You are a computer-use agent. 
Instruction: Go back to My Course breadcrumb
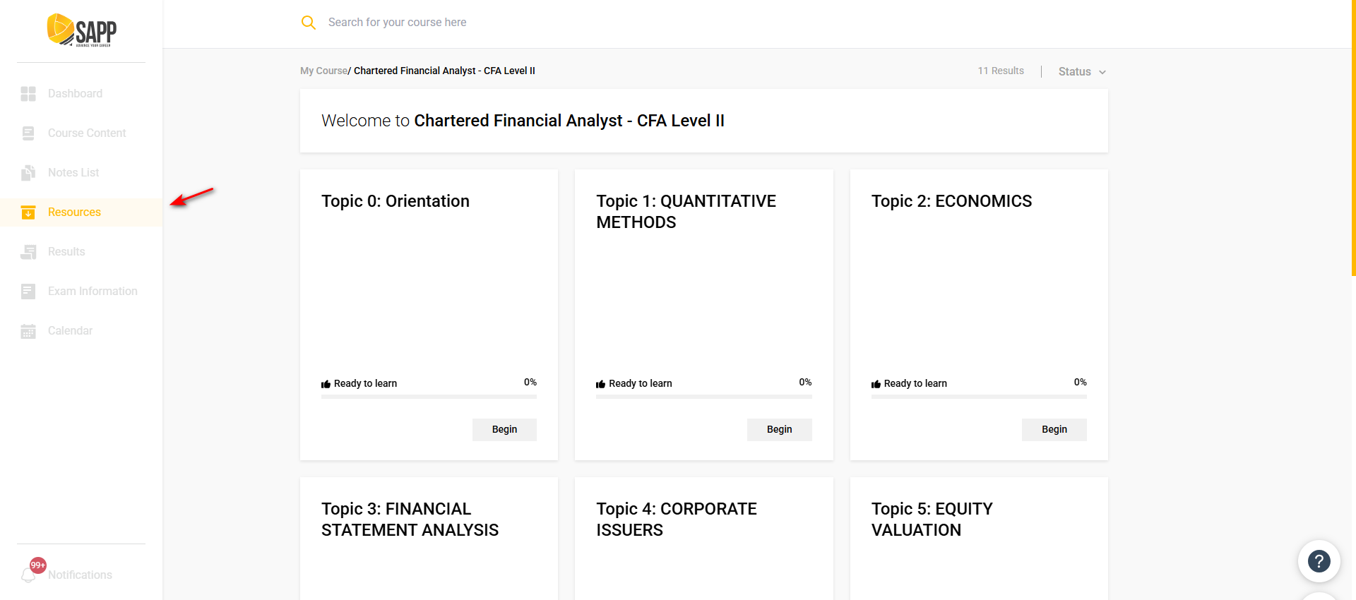[323, 71]
